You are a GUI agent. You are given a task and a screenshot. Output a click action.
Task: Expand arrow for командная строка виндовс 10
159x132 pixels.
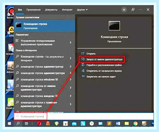coord(71,96)
